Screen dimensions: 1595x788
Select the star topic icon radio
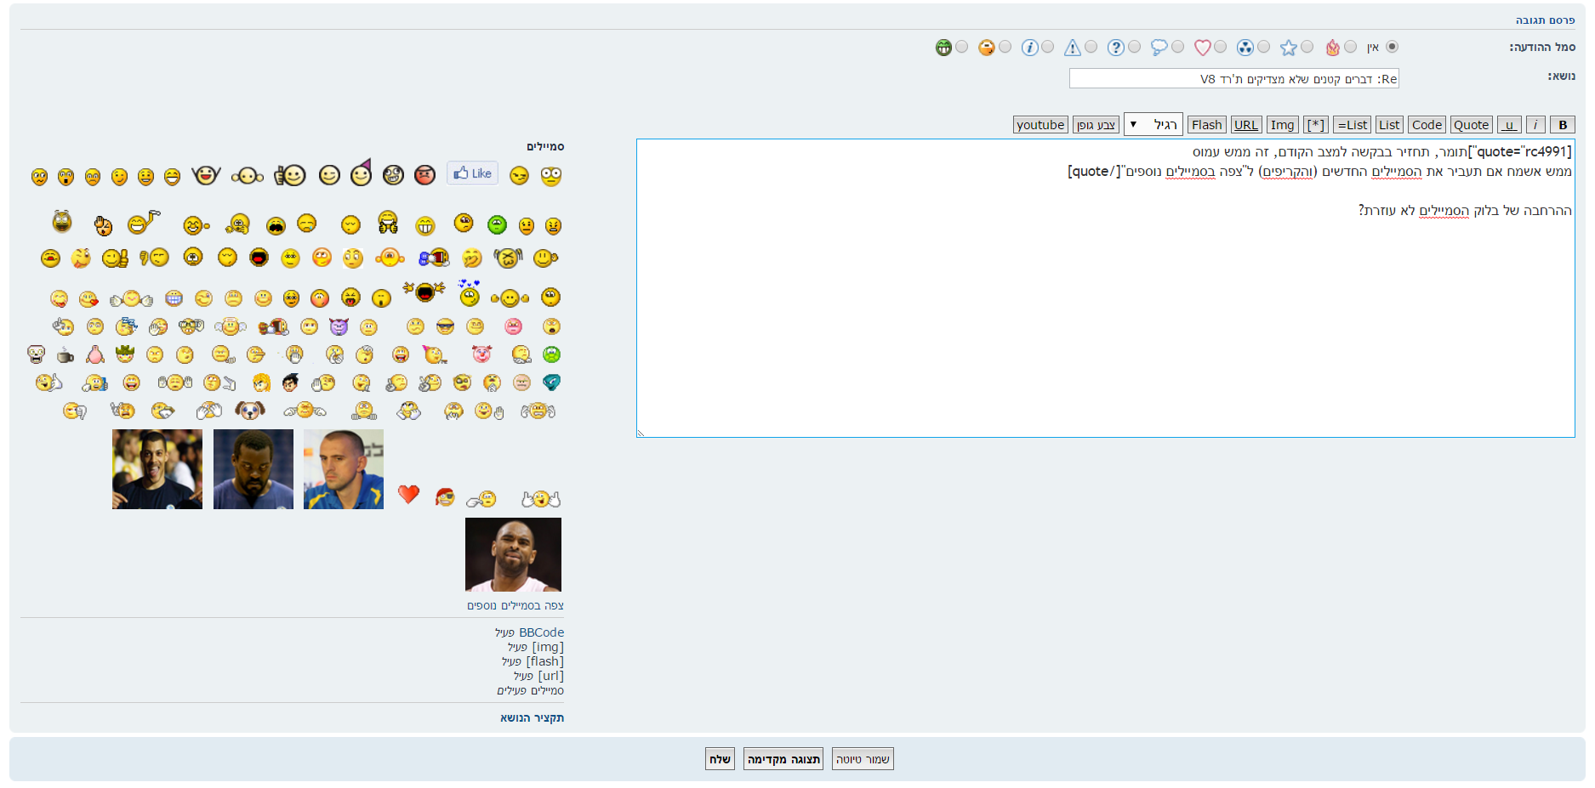(x=1307, y=47)
